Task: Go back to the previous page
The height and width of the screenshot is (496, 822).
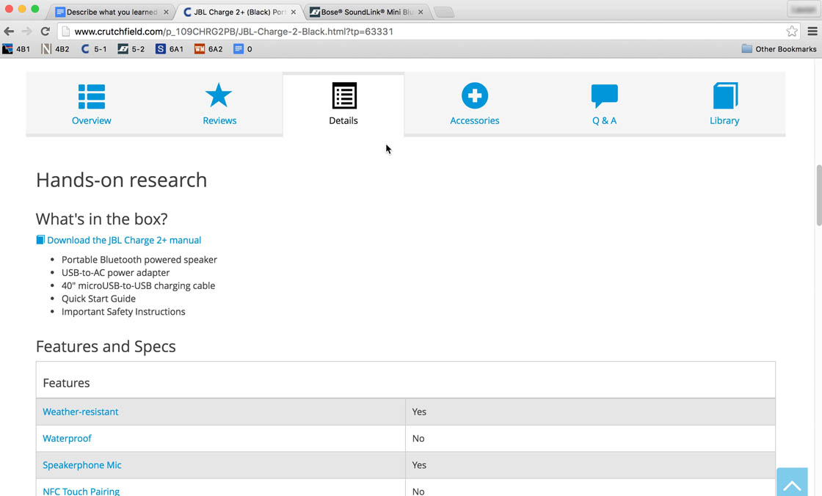Action: coord(10,32)
